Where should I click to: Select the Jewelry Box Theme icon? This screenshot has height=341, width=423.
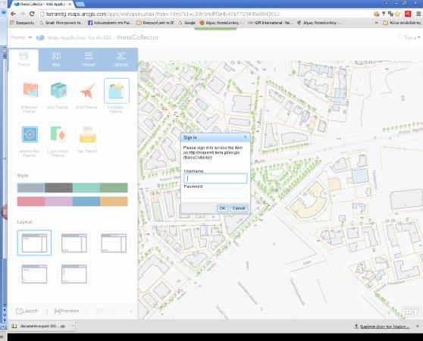click(x=30, y=134)
